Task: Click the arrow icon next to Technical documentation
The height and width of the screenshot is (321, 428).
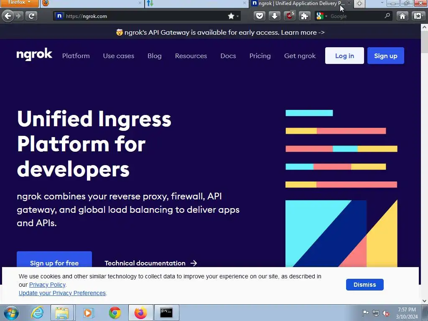Action: pyautogui.click(x=194, y=263)
